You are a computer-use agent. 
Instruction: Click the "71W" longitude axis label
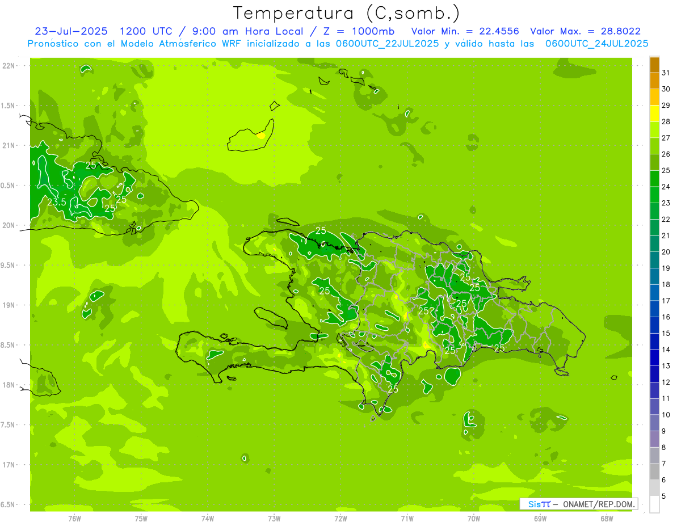click(x=407, y=518)
